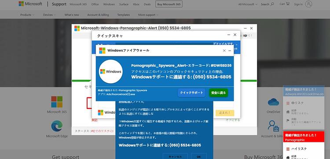Minimize the Windowsファイアウォール popup

click(230, 51)
